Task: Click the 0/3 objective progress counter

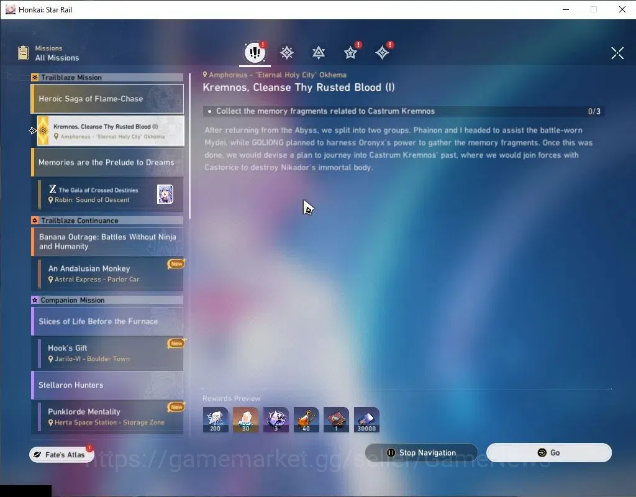Action: pos(594,111)
